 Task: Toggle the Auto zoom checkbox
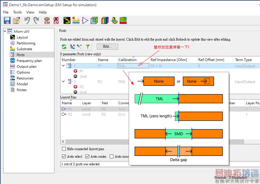coord(112,156)
